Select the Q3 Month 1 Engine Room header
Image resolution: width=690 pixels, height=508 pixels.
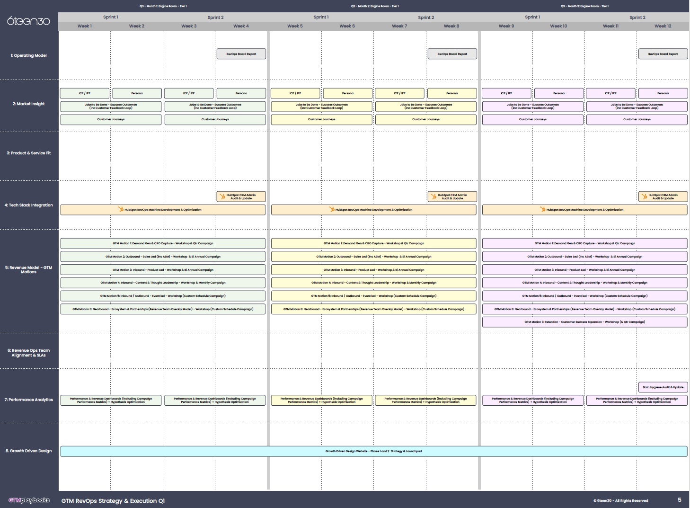[x=163, y=6]
